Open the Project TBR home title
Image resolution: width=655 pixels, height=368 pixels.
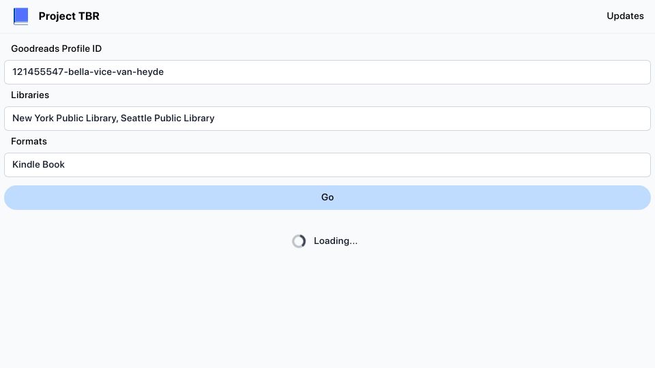(69, 16)
